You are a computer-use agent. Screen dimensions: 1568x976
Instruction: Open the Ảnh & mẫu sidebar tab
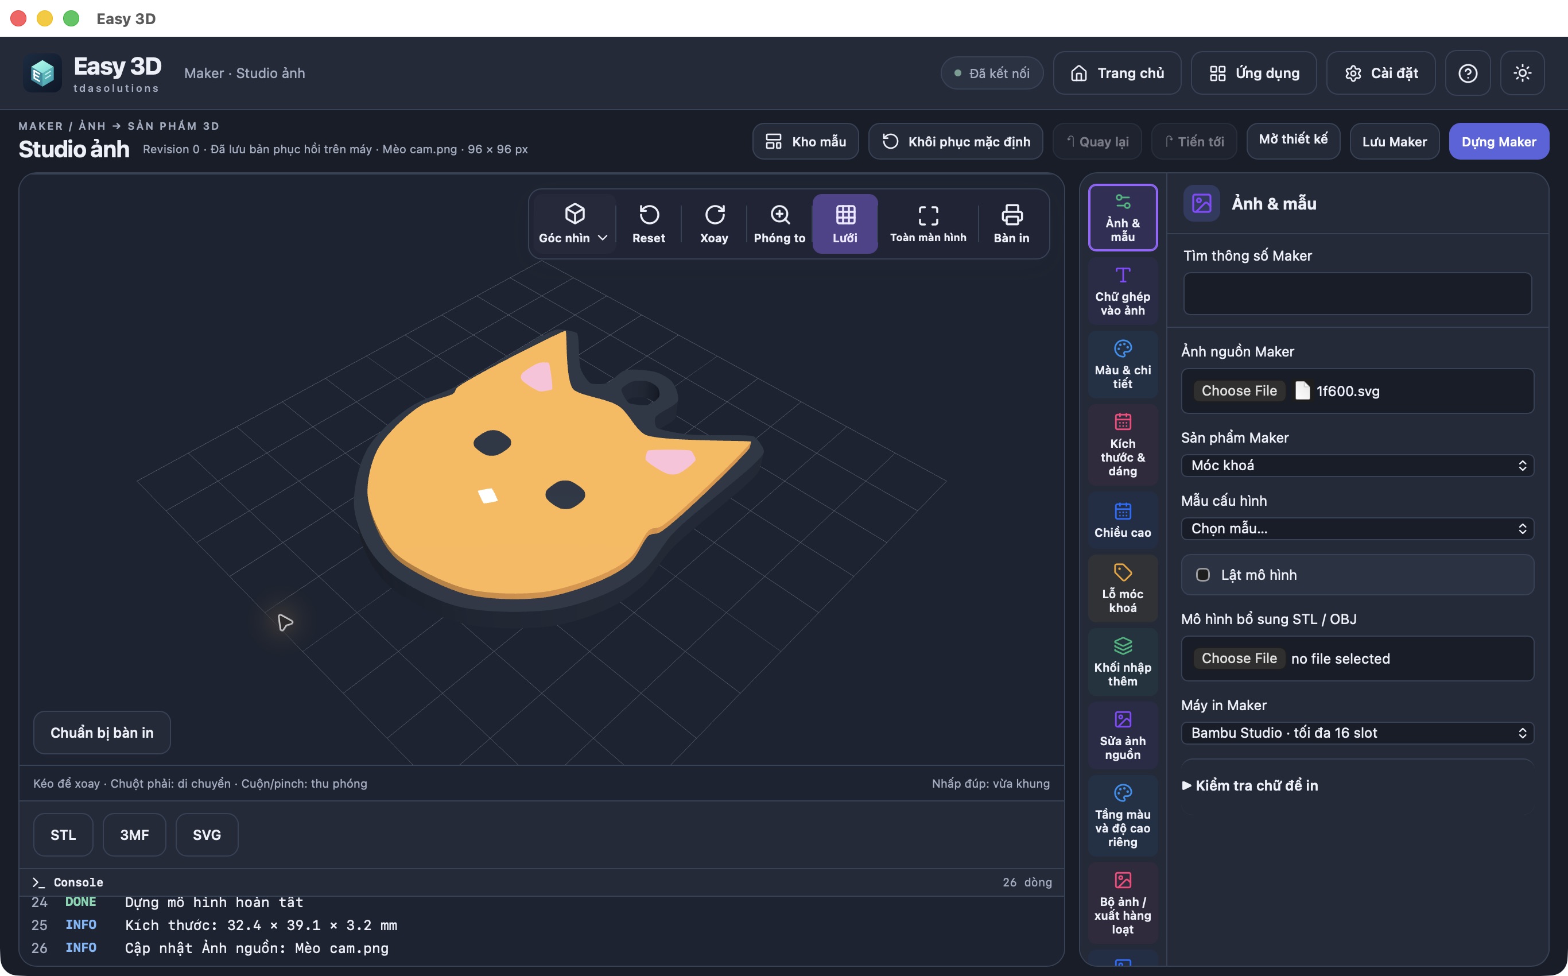pos(1123,218)
